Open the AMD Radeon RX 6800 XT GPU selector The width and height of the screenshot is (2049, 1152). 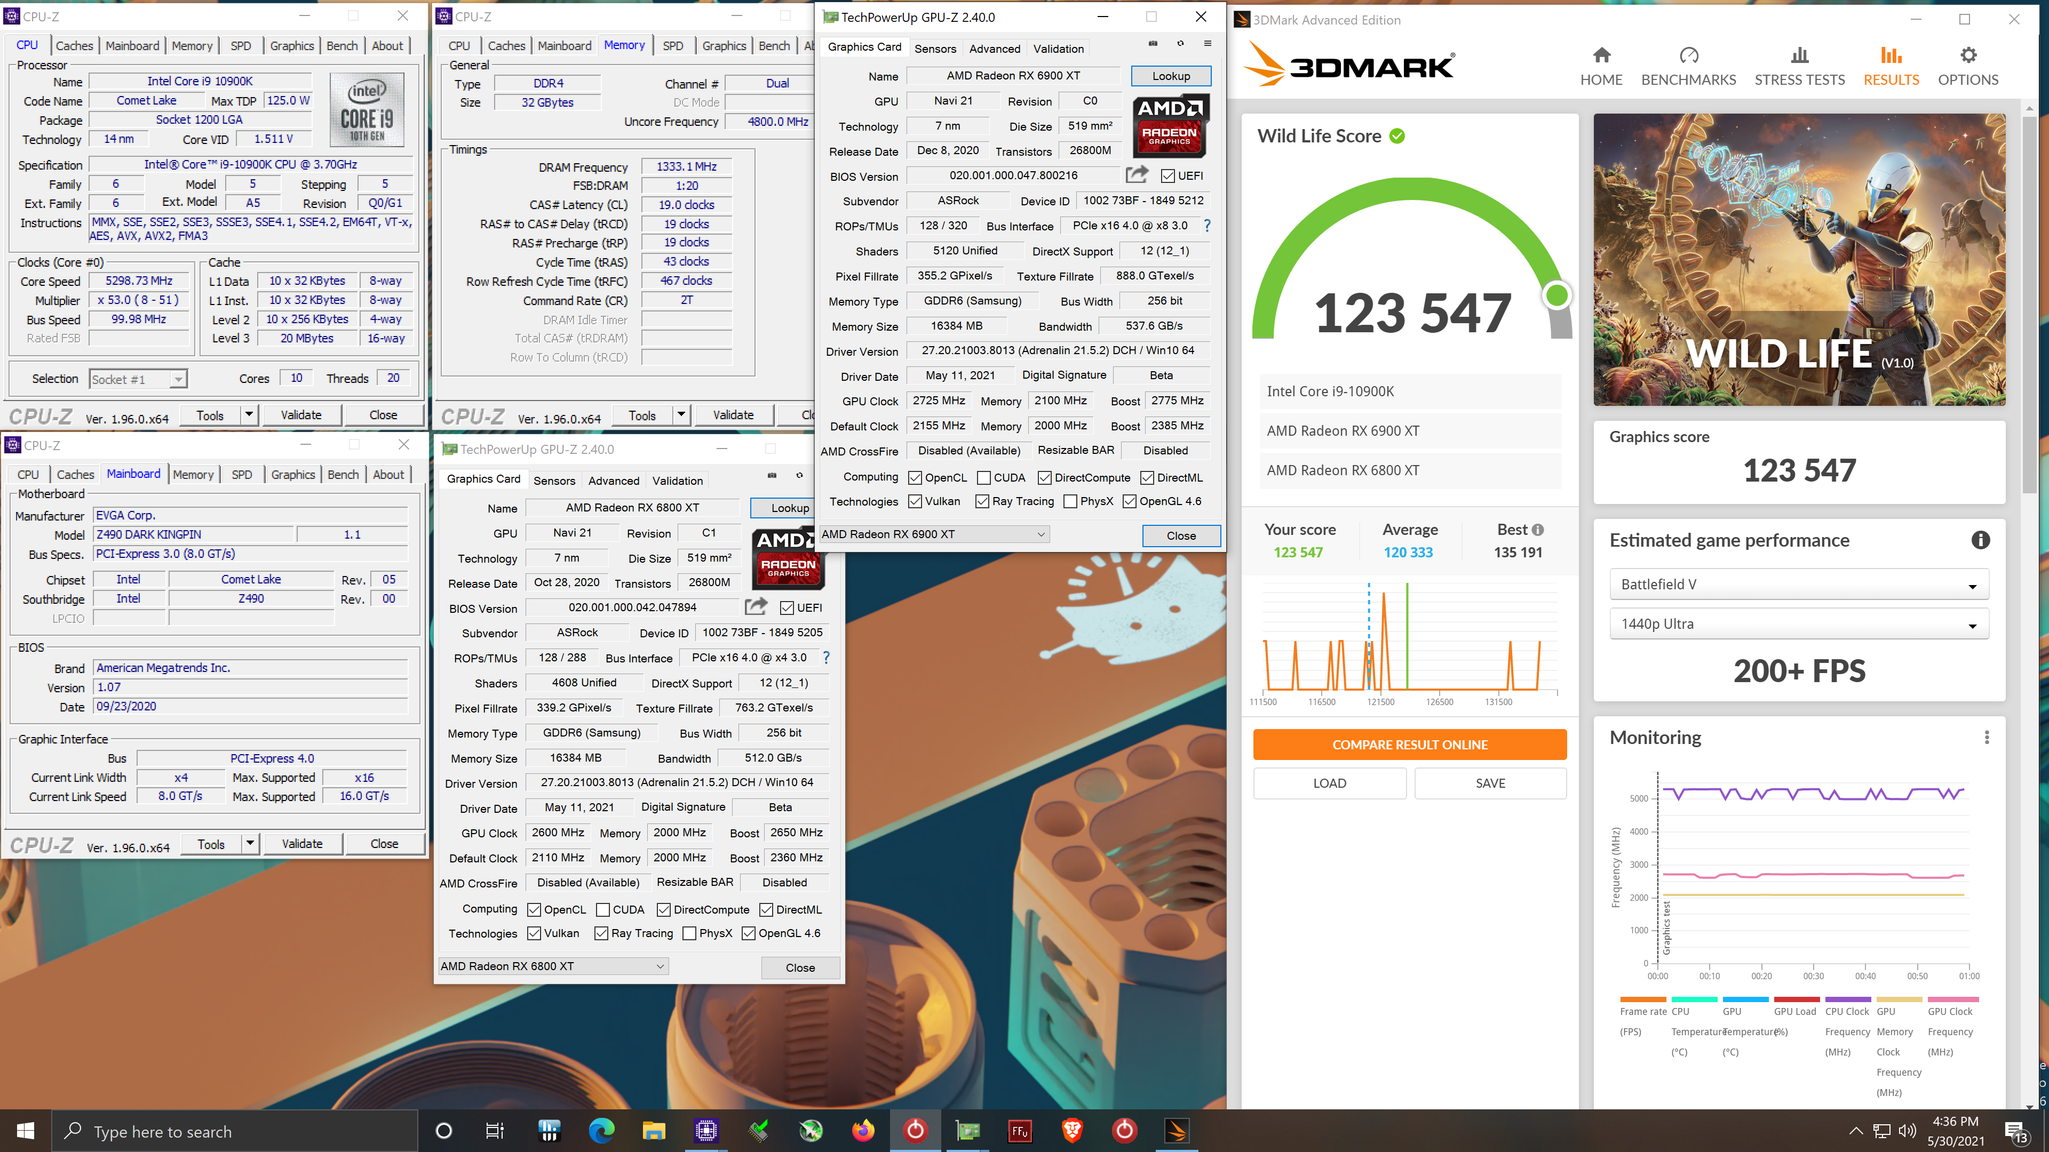pos(553,967)
